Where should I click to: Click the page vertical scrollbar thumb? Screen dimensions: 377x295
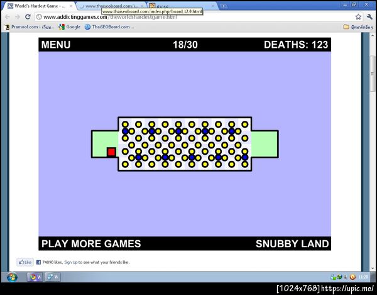click(x=373, y=74)
